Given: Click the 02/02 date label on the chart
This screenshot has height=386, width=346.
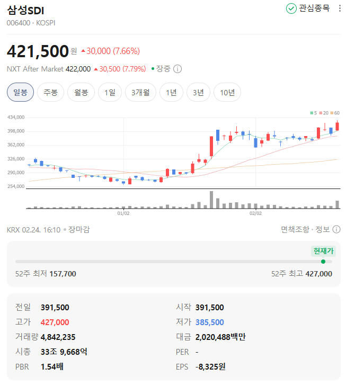Looking at the screenshot, I should point(255,213).
